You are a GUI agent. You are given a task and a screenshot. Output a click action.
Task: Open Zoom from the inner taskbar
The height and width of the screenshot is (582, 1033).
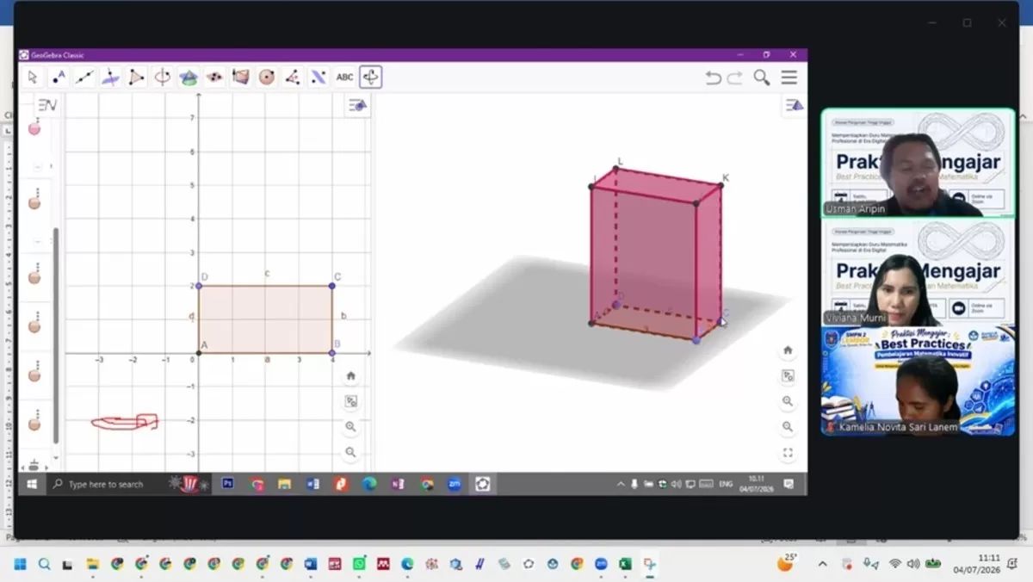pos(455,484)
